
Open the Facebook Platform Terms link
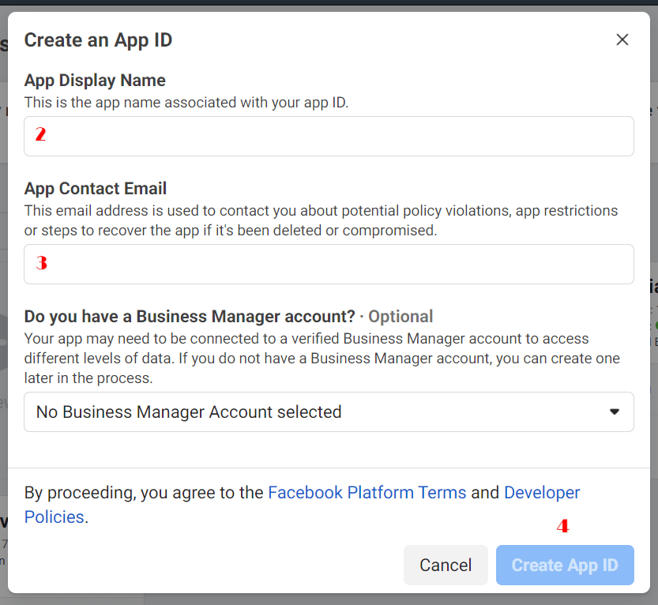point(367,493)
